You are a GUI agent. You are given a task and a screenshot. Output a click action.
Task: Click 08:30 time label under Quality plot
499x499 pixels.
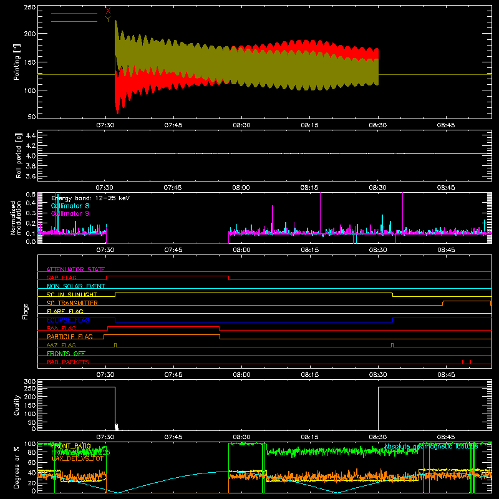(x=378, y=437)
